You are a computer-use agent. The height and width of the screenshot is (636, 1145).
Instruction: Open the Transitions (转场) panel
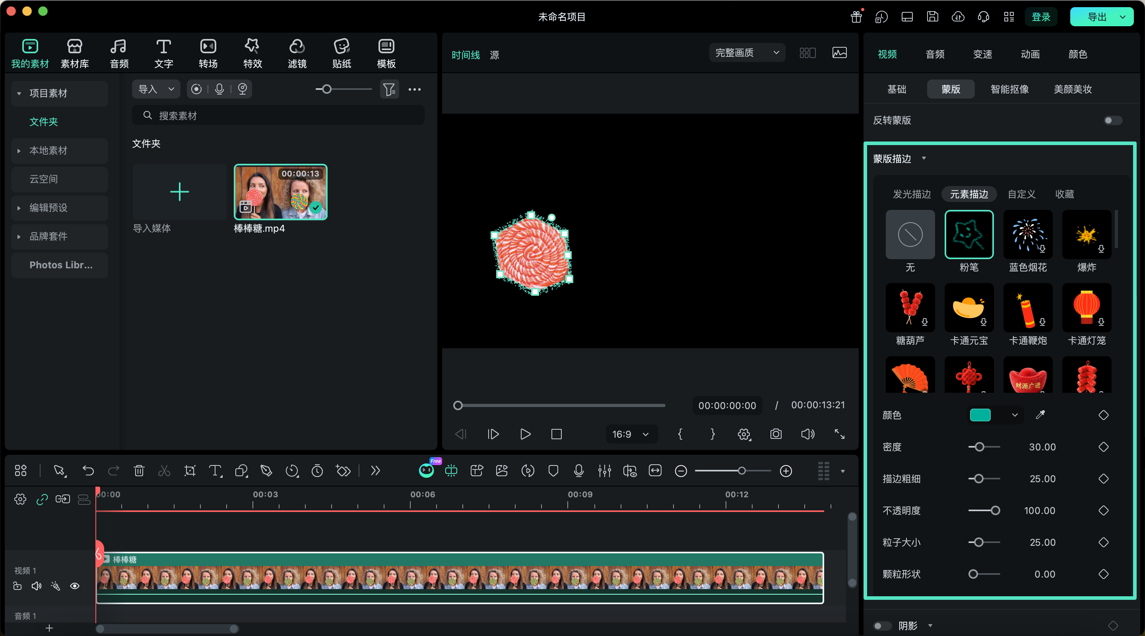point(208,53)
